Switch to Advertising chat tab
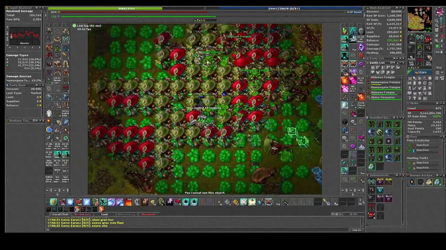The width and height of the screenshot is (446, 250). (x=126, y=214)
